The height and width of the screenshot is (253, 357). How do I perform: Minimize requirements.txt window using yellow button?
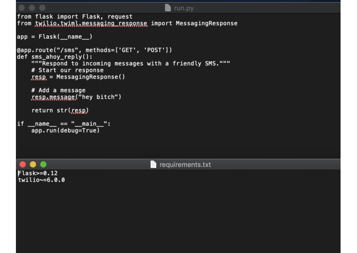[33, 164]
